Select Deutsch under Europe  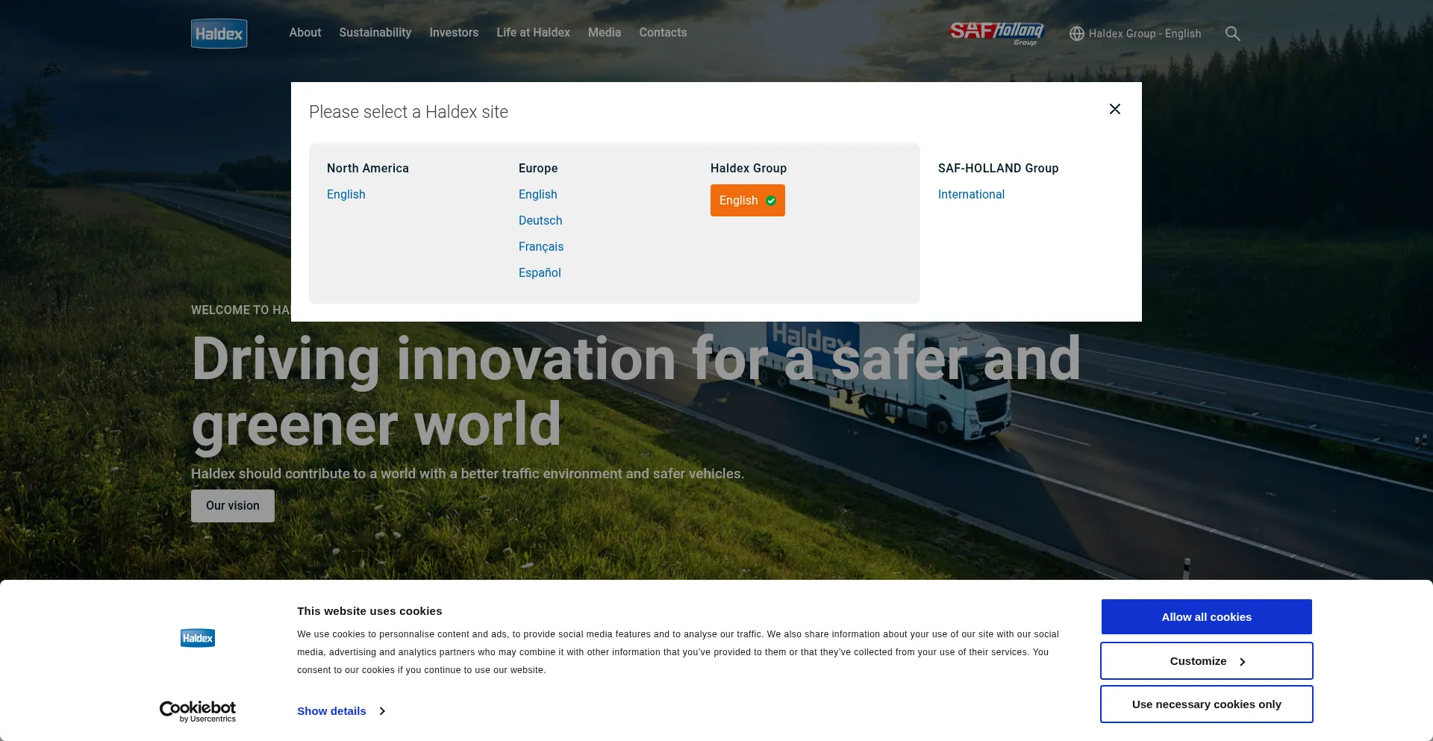click(x=540, y=221)
